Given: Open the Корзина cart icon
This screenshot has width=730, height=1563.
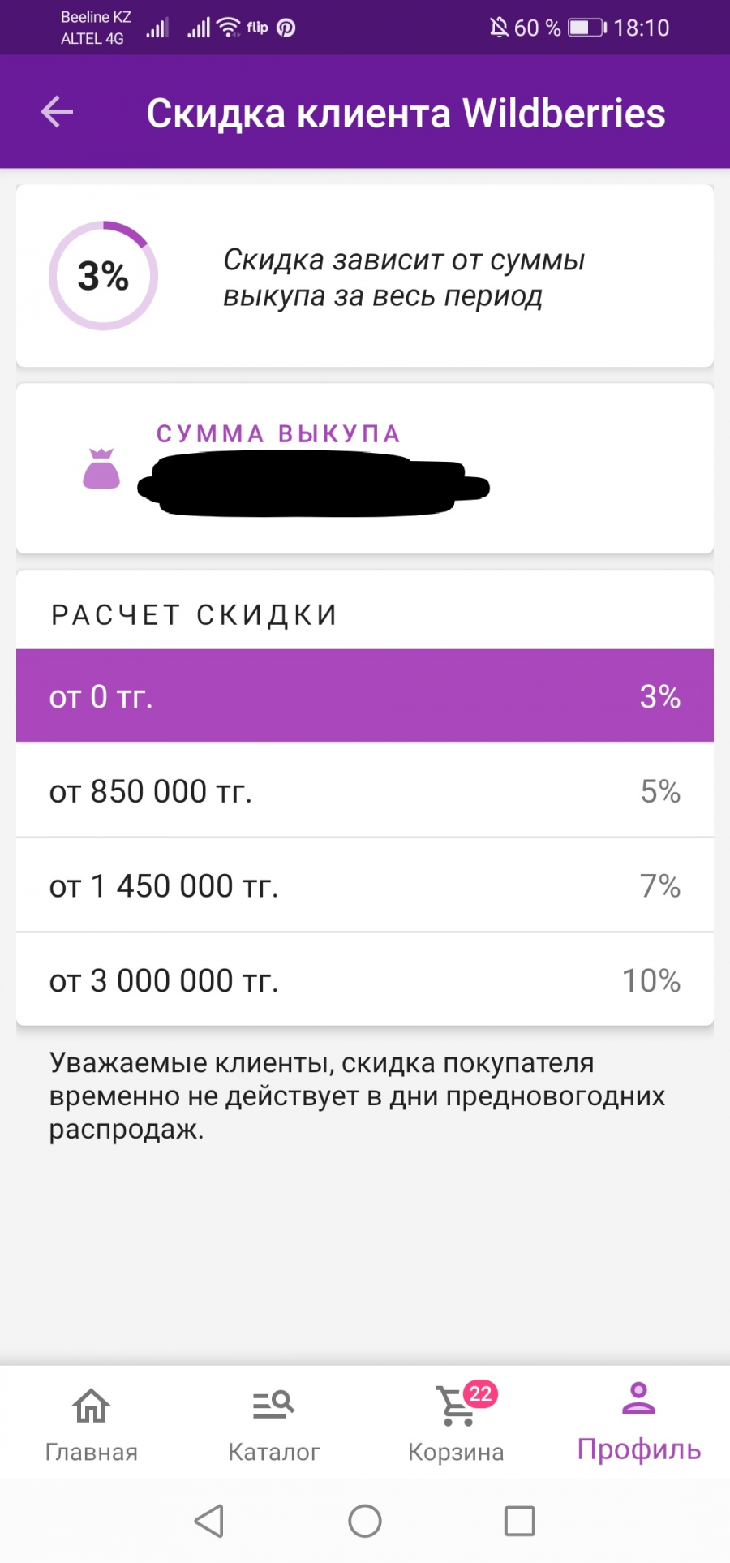Looking at the screenshot, I should (456, 1407).
